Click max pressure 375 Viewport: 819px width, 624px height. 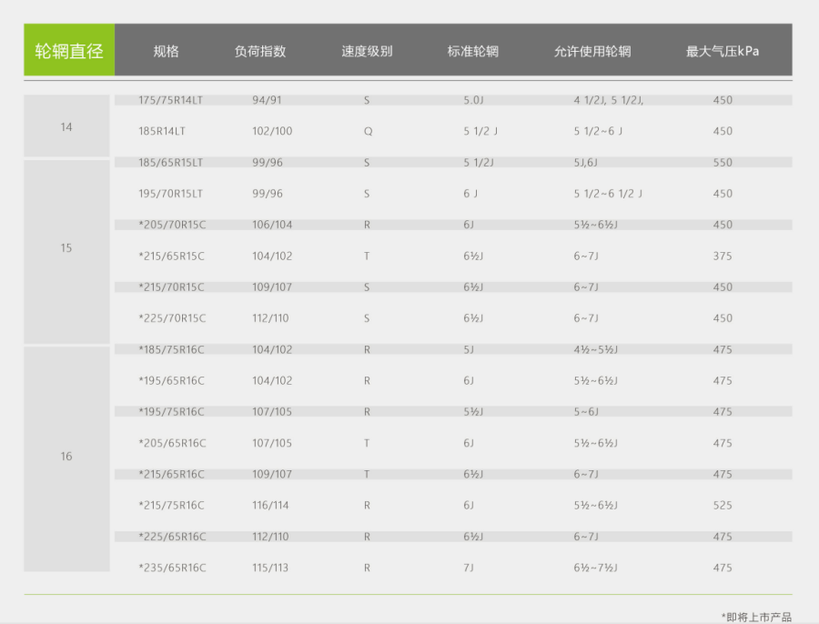pyautogui.click(x=723, y=256)
